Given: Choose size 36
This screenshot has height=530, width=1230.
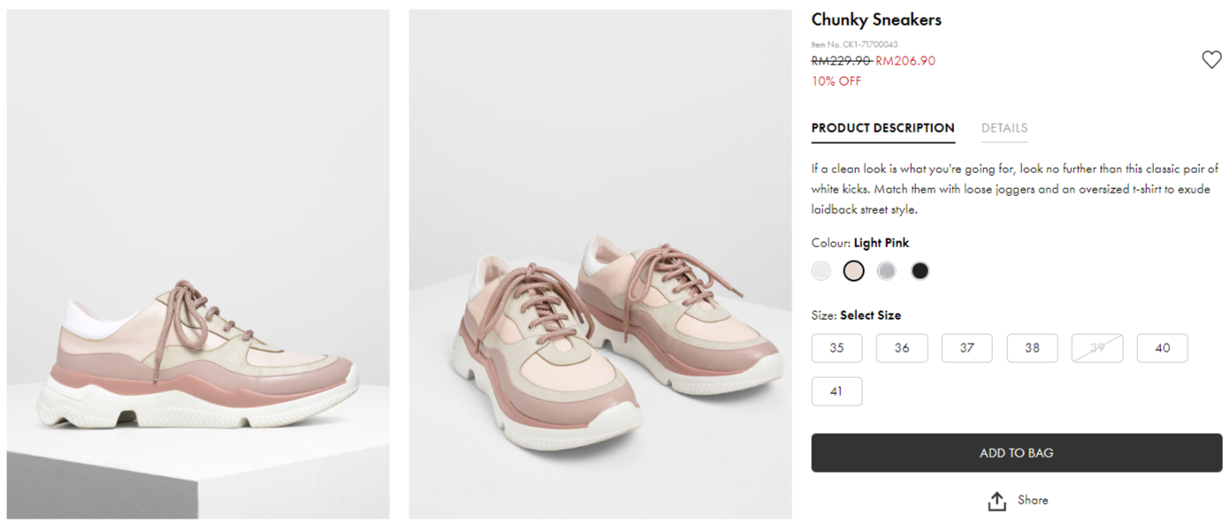Looking at the screenshot, I should (x=901, y=348).
